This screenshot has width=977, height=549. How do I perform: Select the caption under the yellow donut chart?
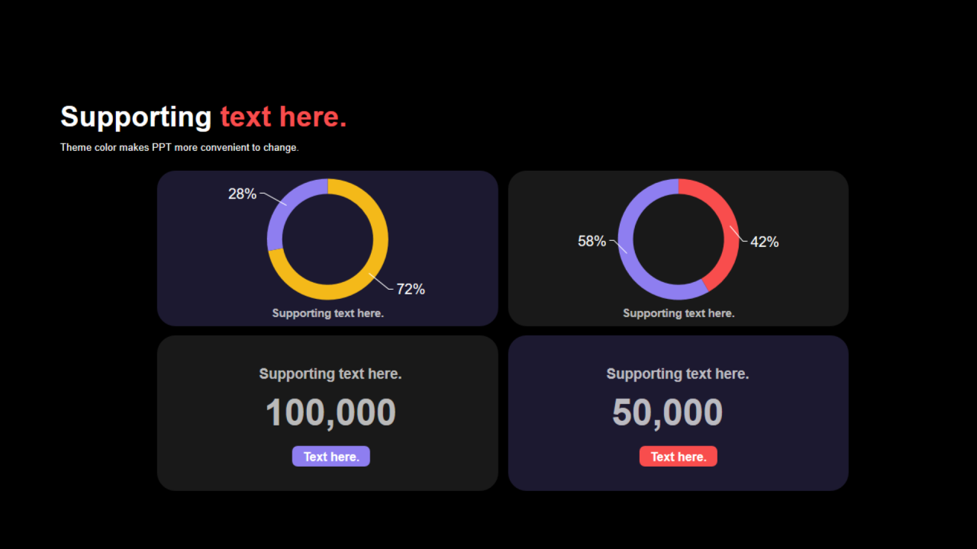pyautogui.click(x=327, y=313)
